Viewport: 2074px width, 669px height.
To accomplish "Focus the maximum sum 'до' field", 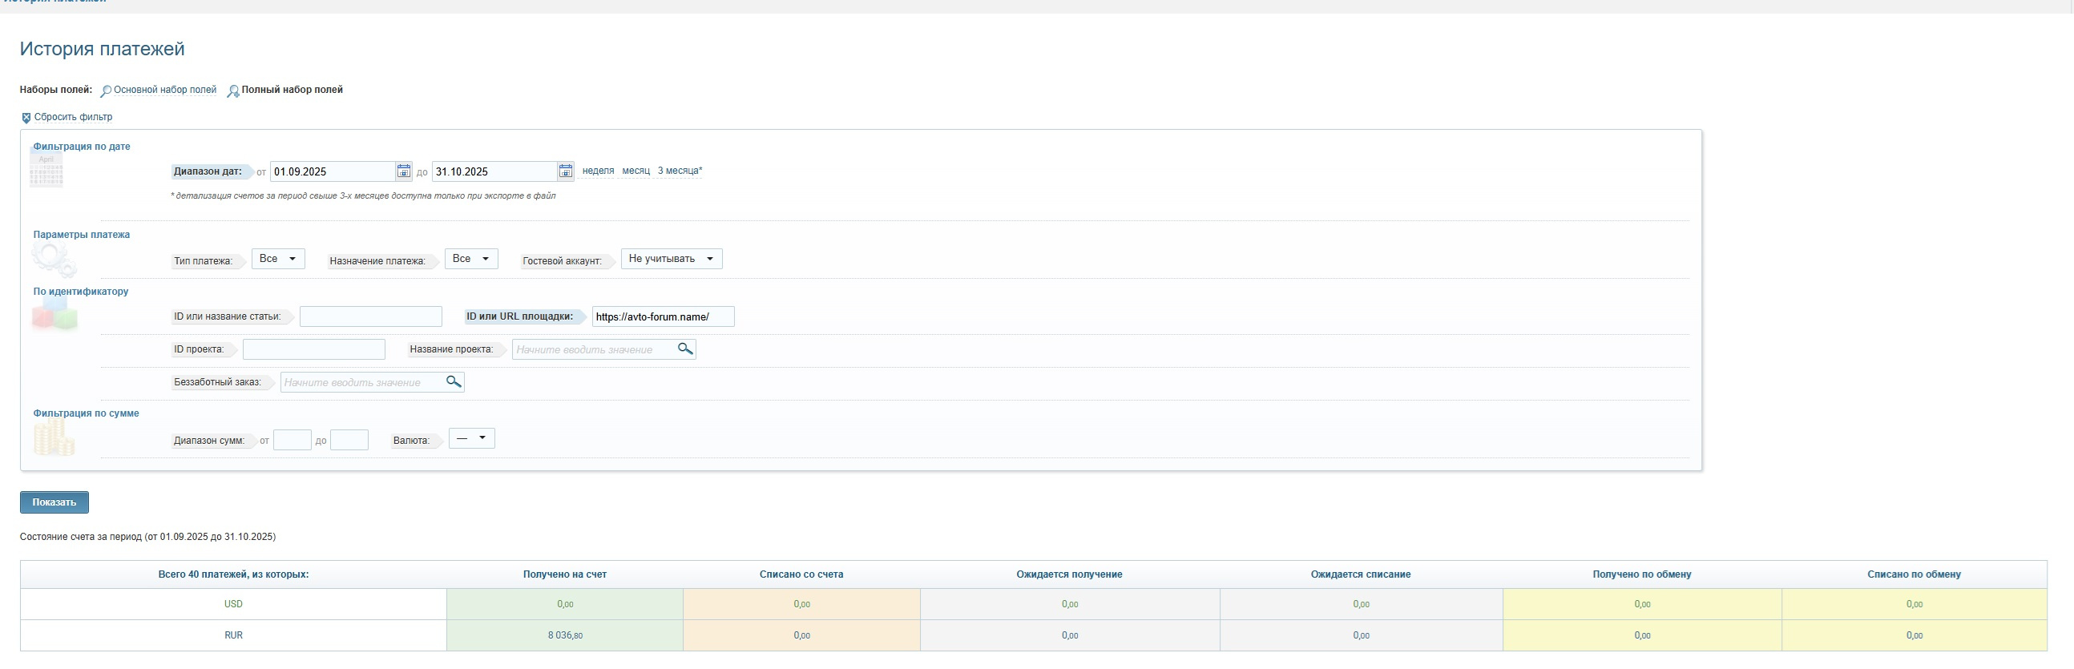I will tap(349, 440).
